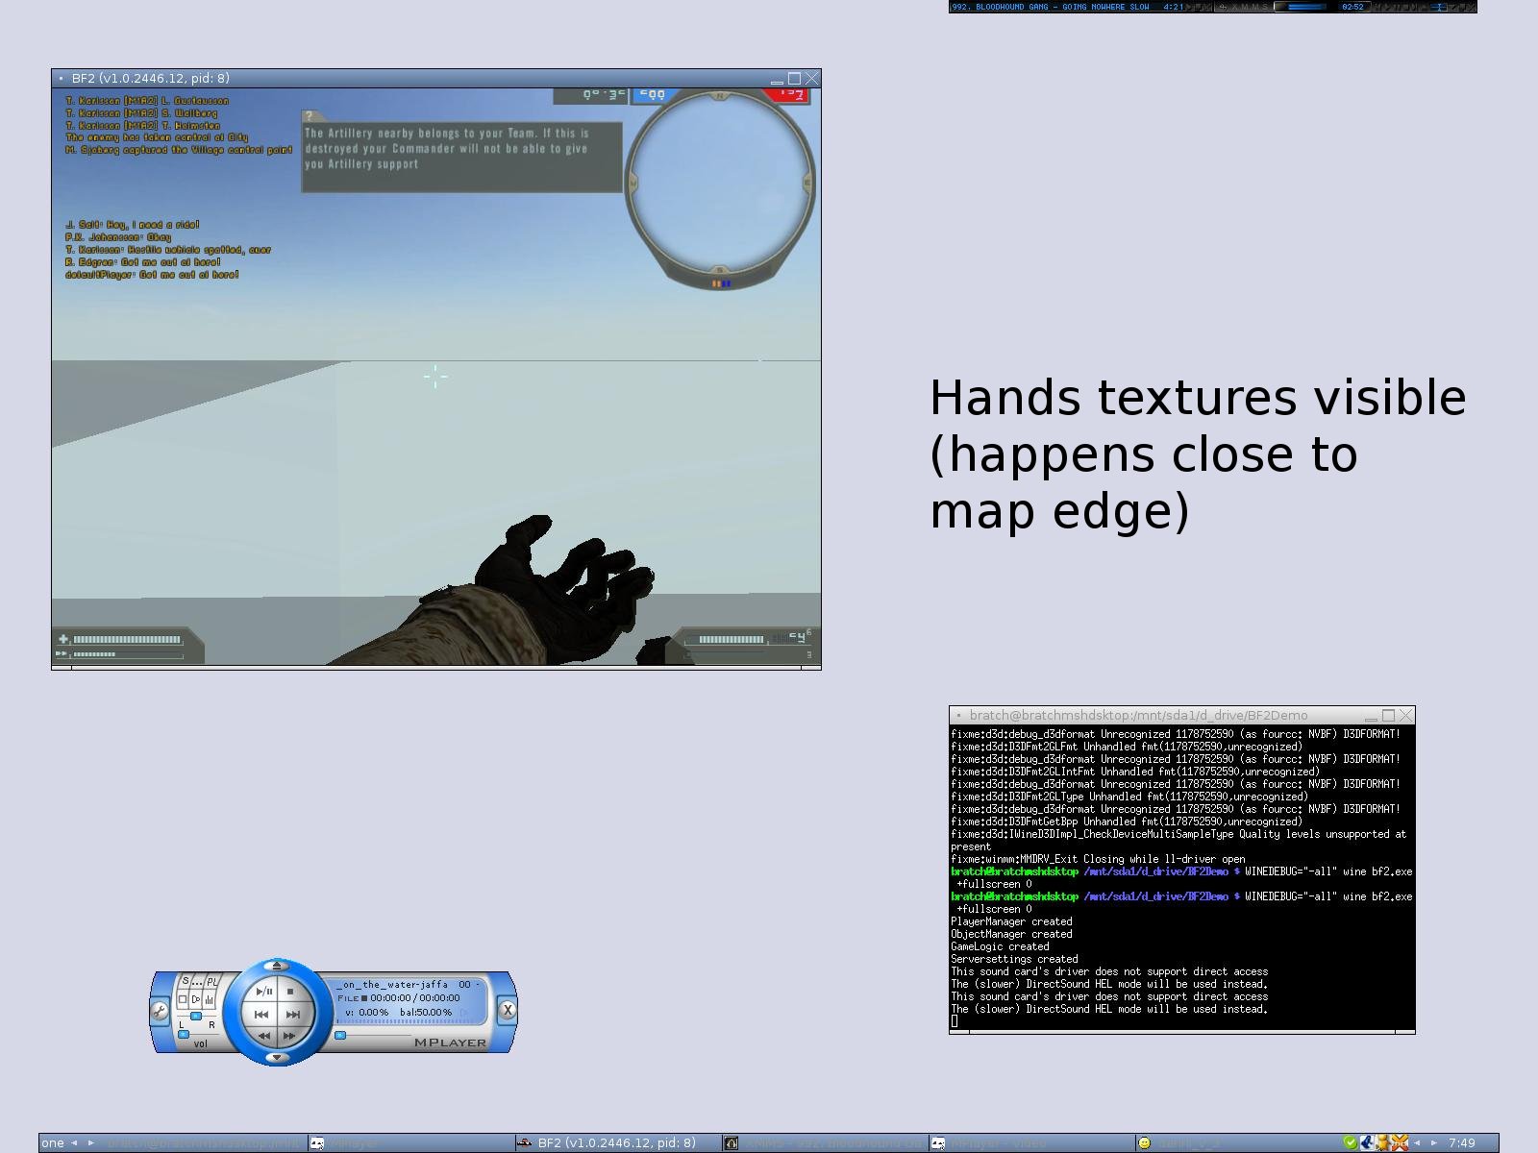Click the terminal window title bar
This screenshot has height=1153, width=1538.
click(1182, 715)
